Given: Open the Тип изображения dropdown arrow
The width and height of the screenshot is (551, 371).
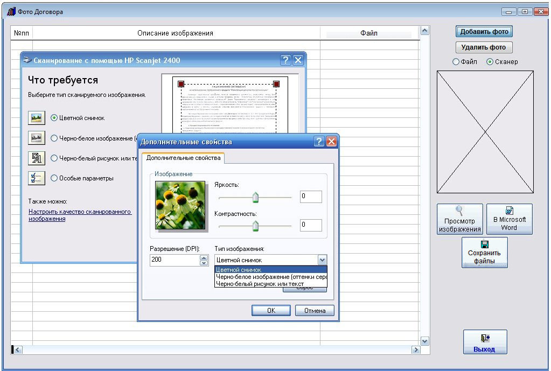Looking at the screenshot, I should click(x=322, y=260).
